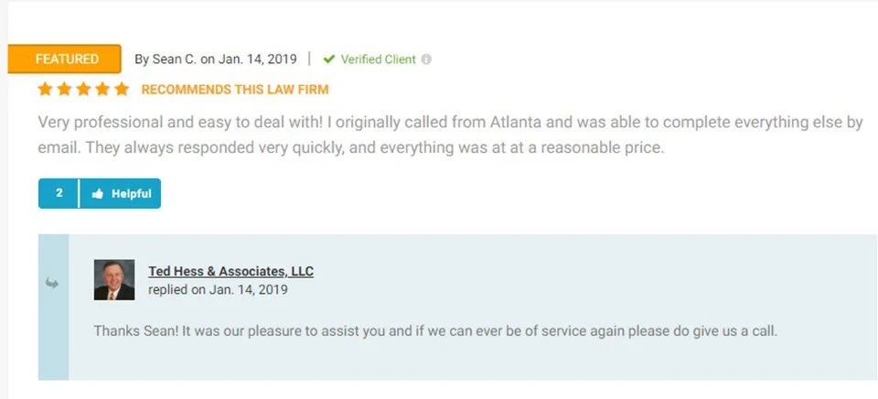Click the info icon beside Verified Client

click(x=426, y=59)
